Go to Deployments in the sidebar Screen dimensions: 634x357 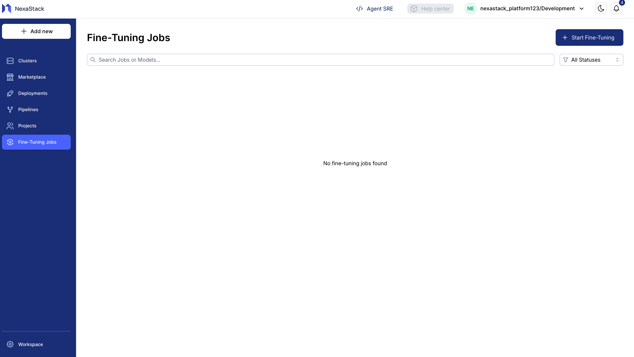point(33,93)
